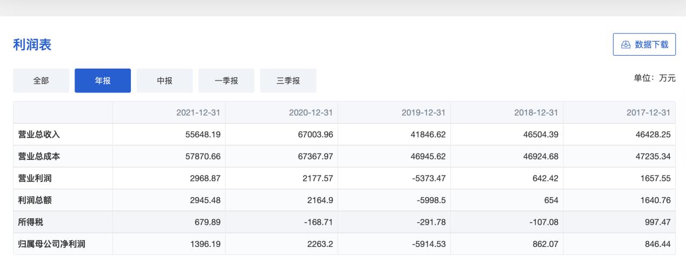Click the value 862.07

[x=545, y=244]
